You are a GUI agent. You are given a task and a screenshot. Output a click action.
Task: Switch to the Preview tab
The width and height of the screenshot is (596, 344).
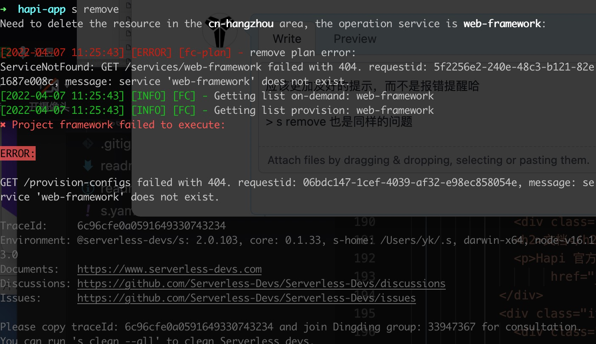click(355, 38)
